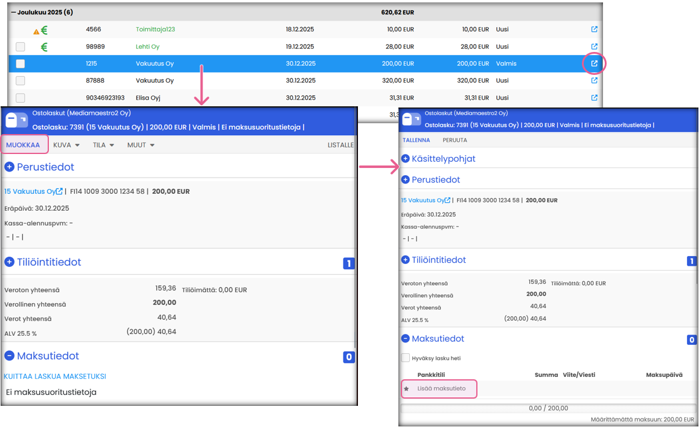Click MUOKKAA to edit the invoice

tap(23, 145)
